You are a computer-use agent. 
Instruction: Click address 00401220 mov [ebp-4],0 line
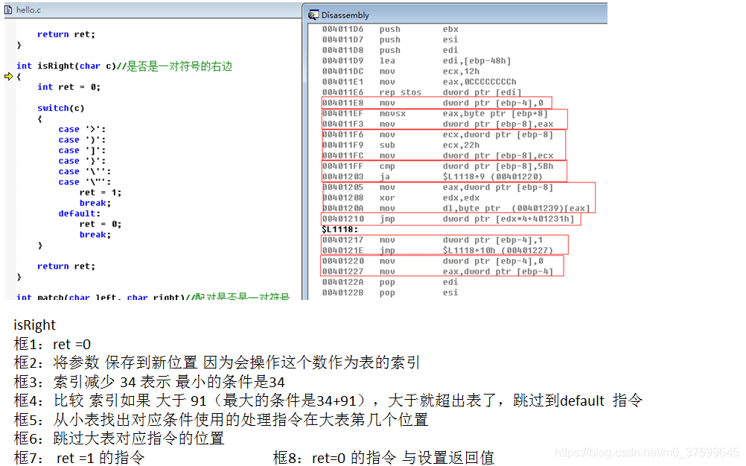pos(433,261)
